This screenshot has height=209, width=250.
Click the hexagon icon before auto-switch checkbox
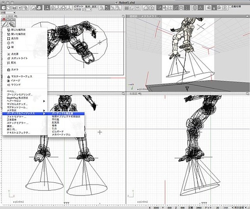tap(224, 8)
